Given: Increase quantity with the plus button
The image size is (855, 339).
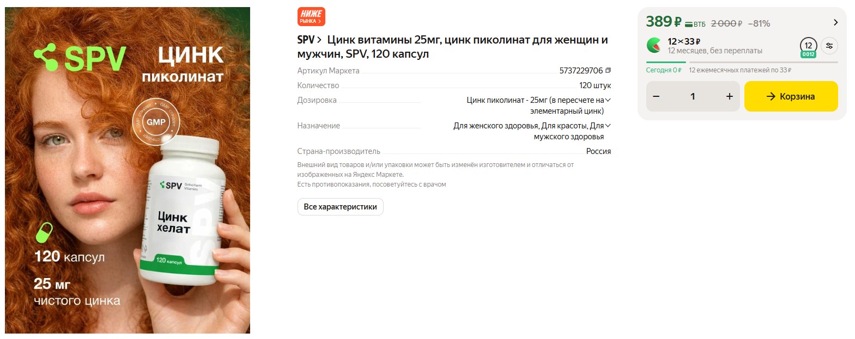Looking at the screenshot, I should 729,96.
